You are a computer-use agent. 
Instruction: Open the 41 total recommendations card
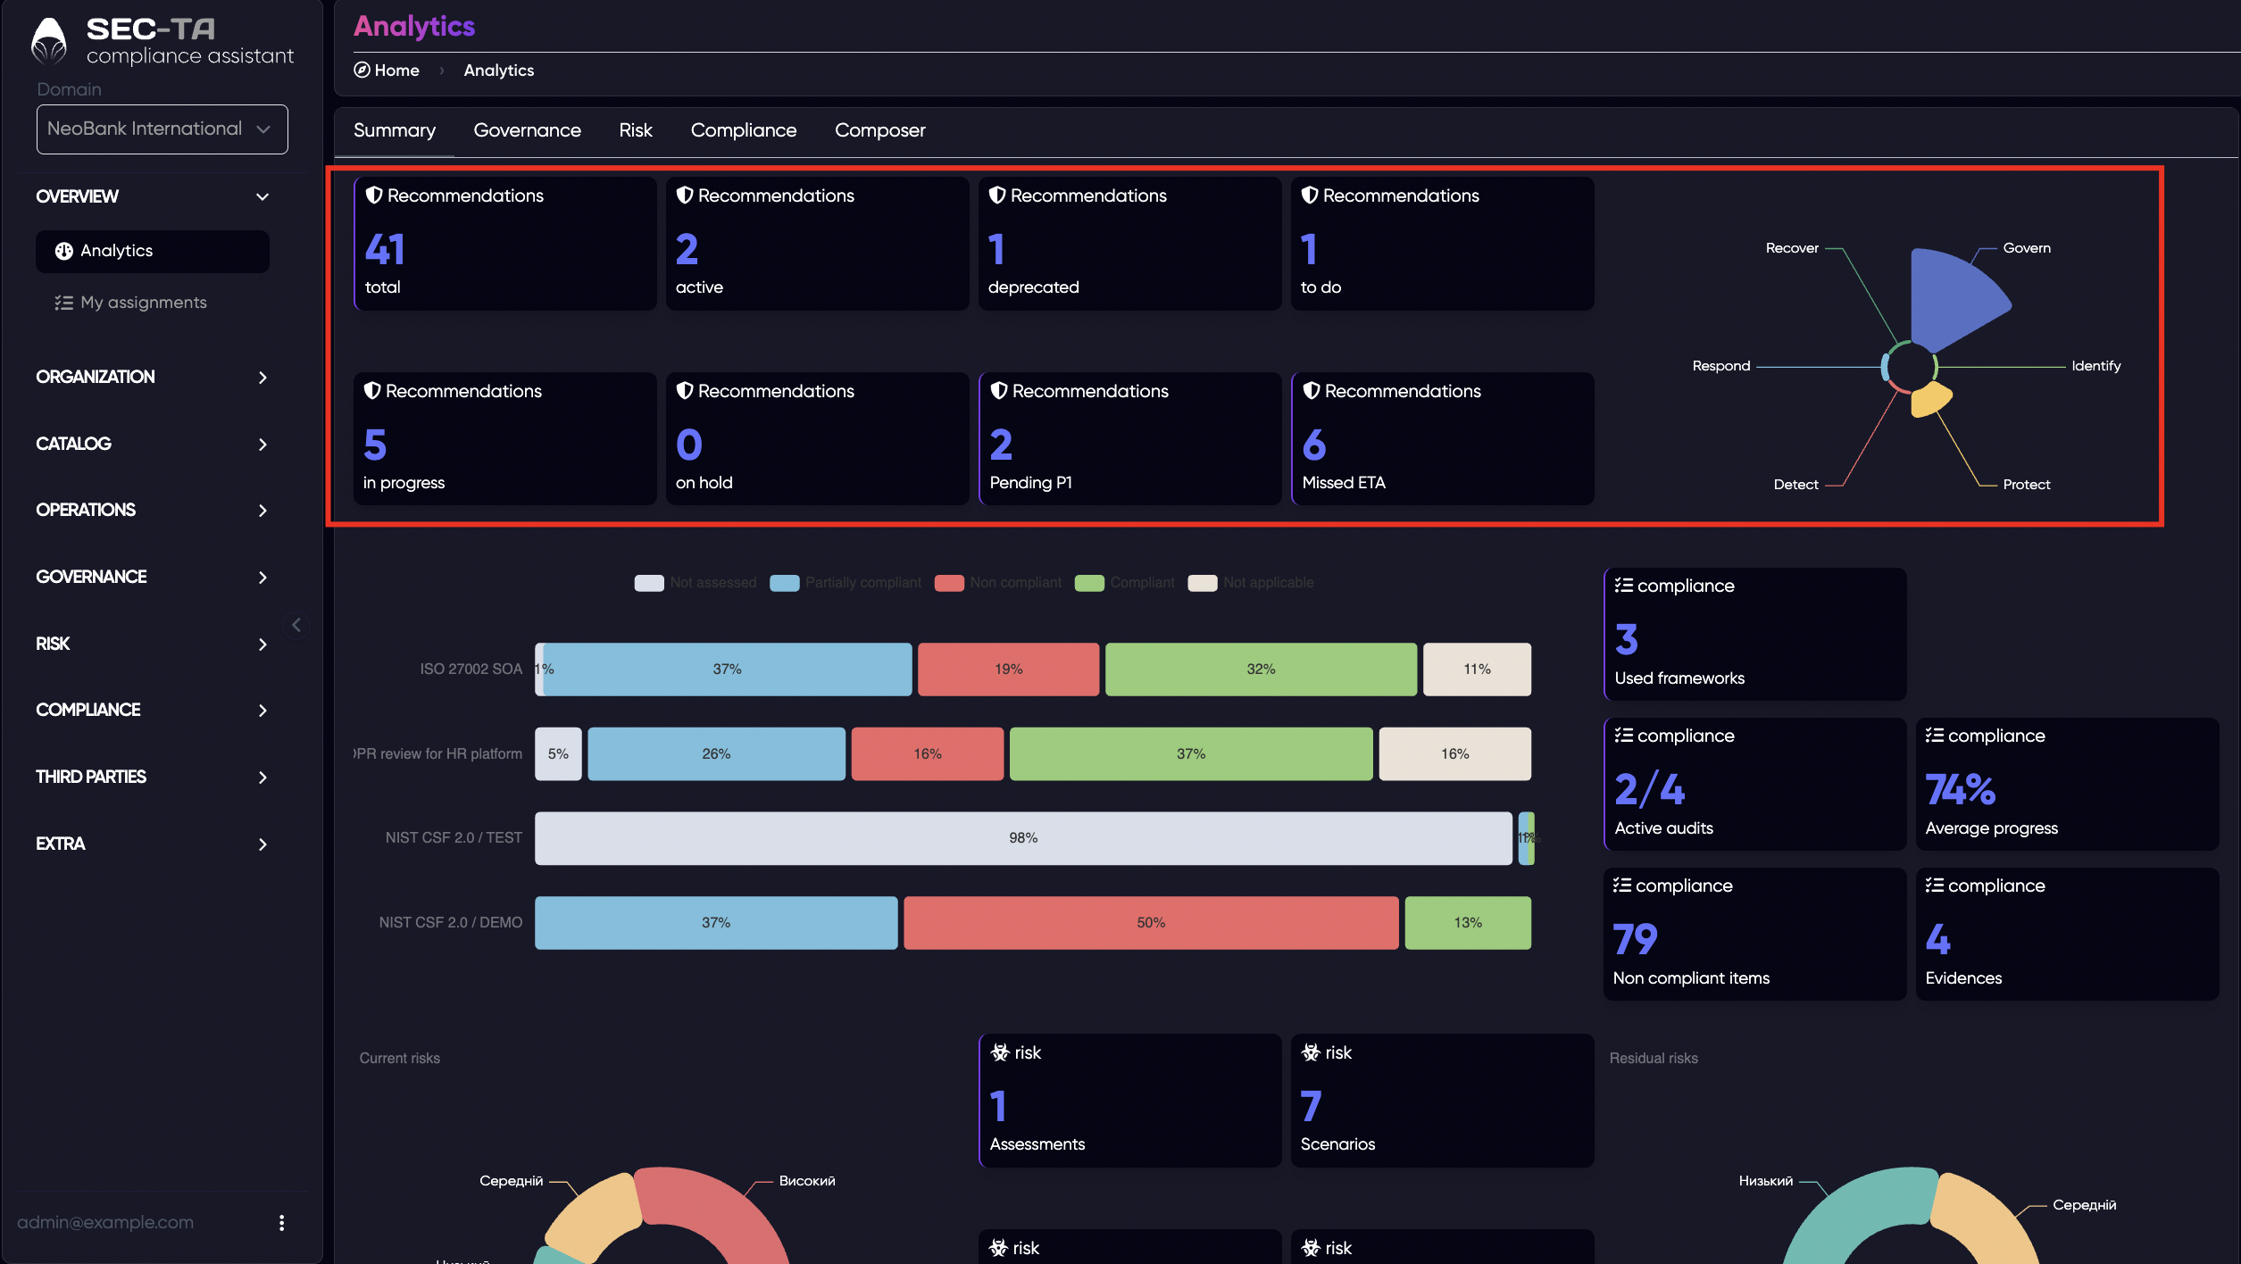pyautogui.click(x=505, y=244)
